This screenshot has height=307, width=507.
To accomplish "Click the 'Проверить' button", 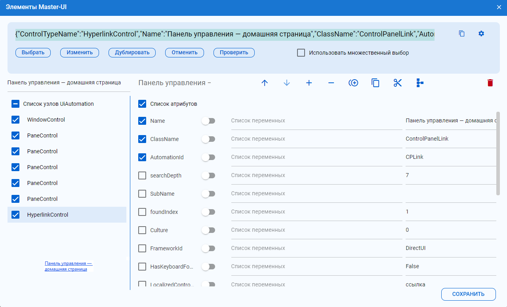I will pyautogui.click(x=234, y=52).
